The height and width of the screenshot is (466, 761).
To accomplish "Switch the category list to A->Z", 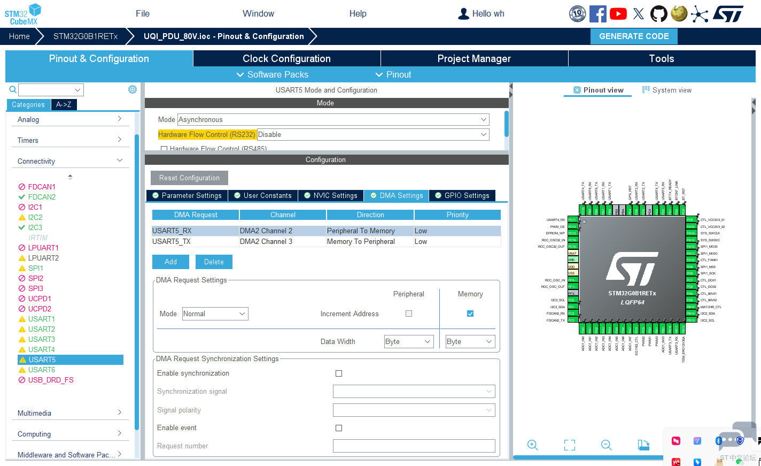I will (x=64, y=105).
